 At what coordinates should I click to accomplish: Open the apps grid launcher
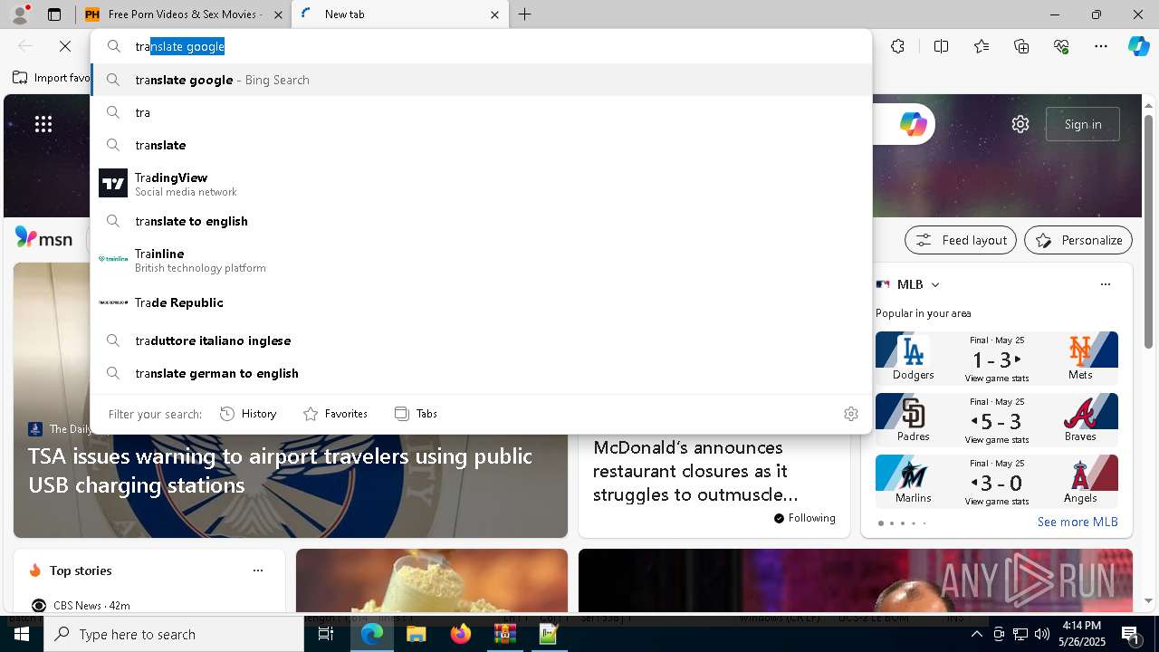coord(43,124)
